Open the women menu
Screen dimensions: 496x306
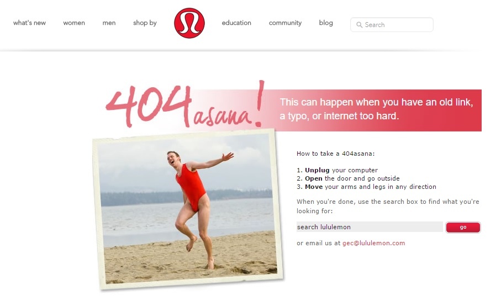74,23
